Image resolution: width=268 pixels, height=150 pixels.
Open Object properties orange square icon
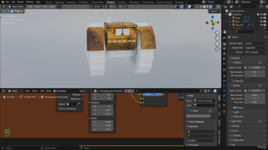point(224,76)
